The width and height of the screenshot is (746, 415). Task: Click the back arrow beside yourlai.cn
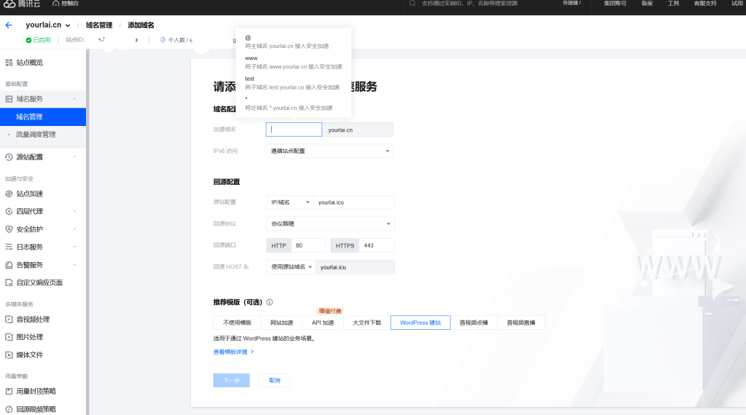[x=9, y=25]
